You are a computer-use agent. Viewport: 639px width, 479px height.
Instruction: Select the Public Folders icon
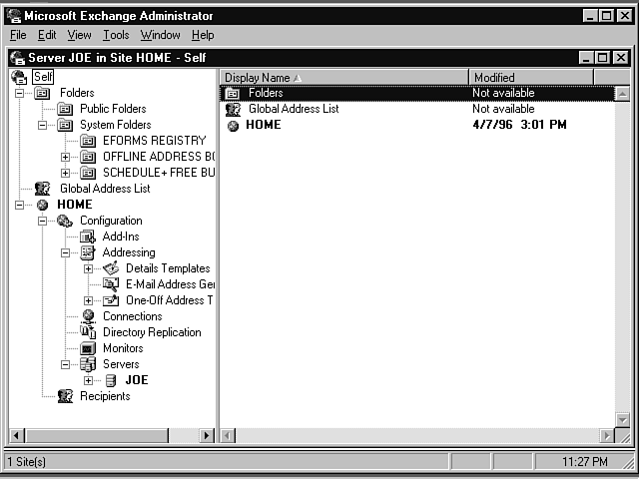tap(65, 109)
